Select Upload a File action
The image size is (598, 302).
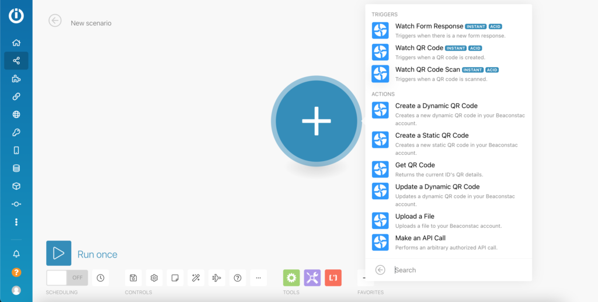[448, 221]
